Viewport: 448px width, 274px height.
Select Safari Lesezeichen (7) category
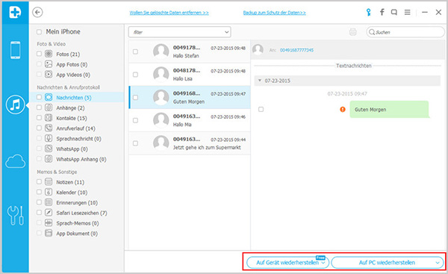81,213
